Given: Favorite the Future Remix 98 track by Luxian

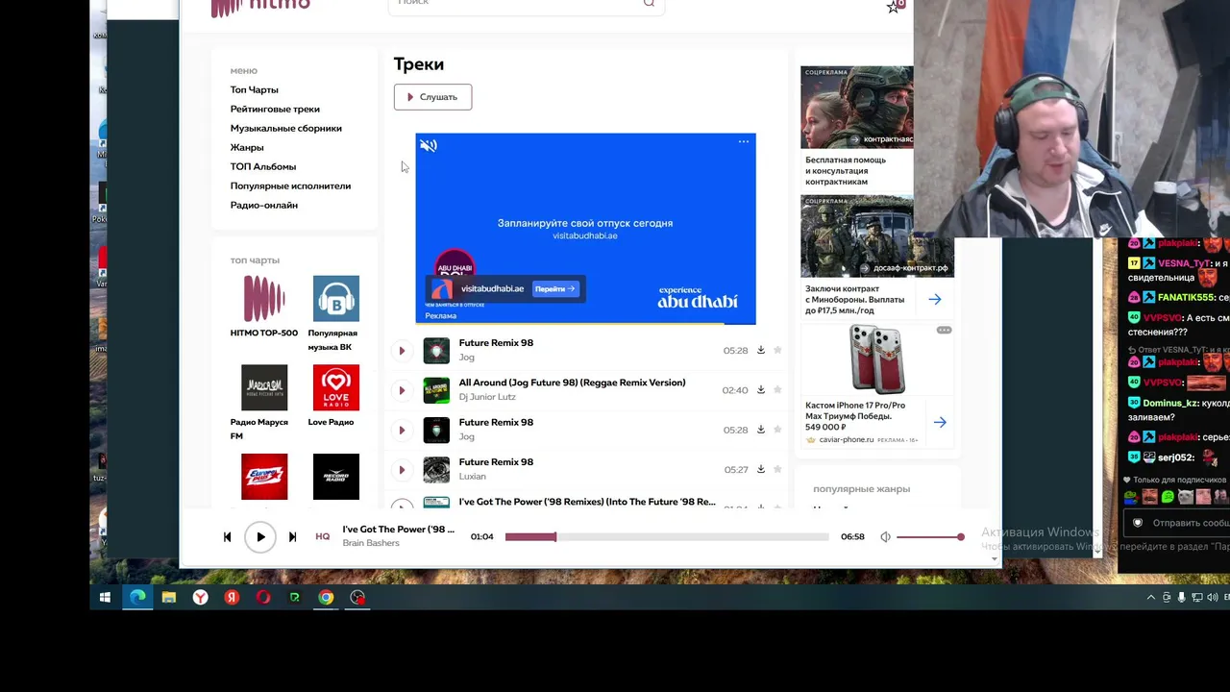Looking at the screenshot, I should 777,470.
